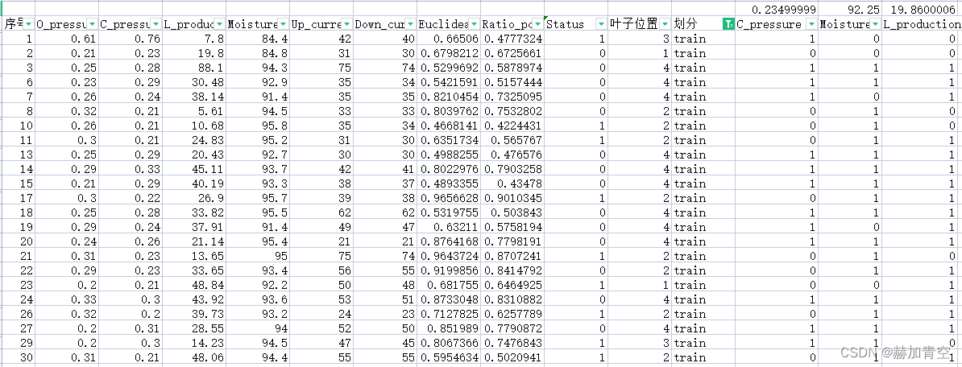Select the Ratio cell 0.4777324
The image size is (962, 367).
[512, 39]
